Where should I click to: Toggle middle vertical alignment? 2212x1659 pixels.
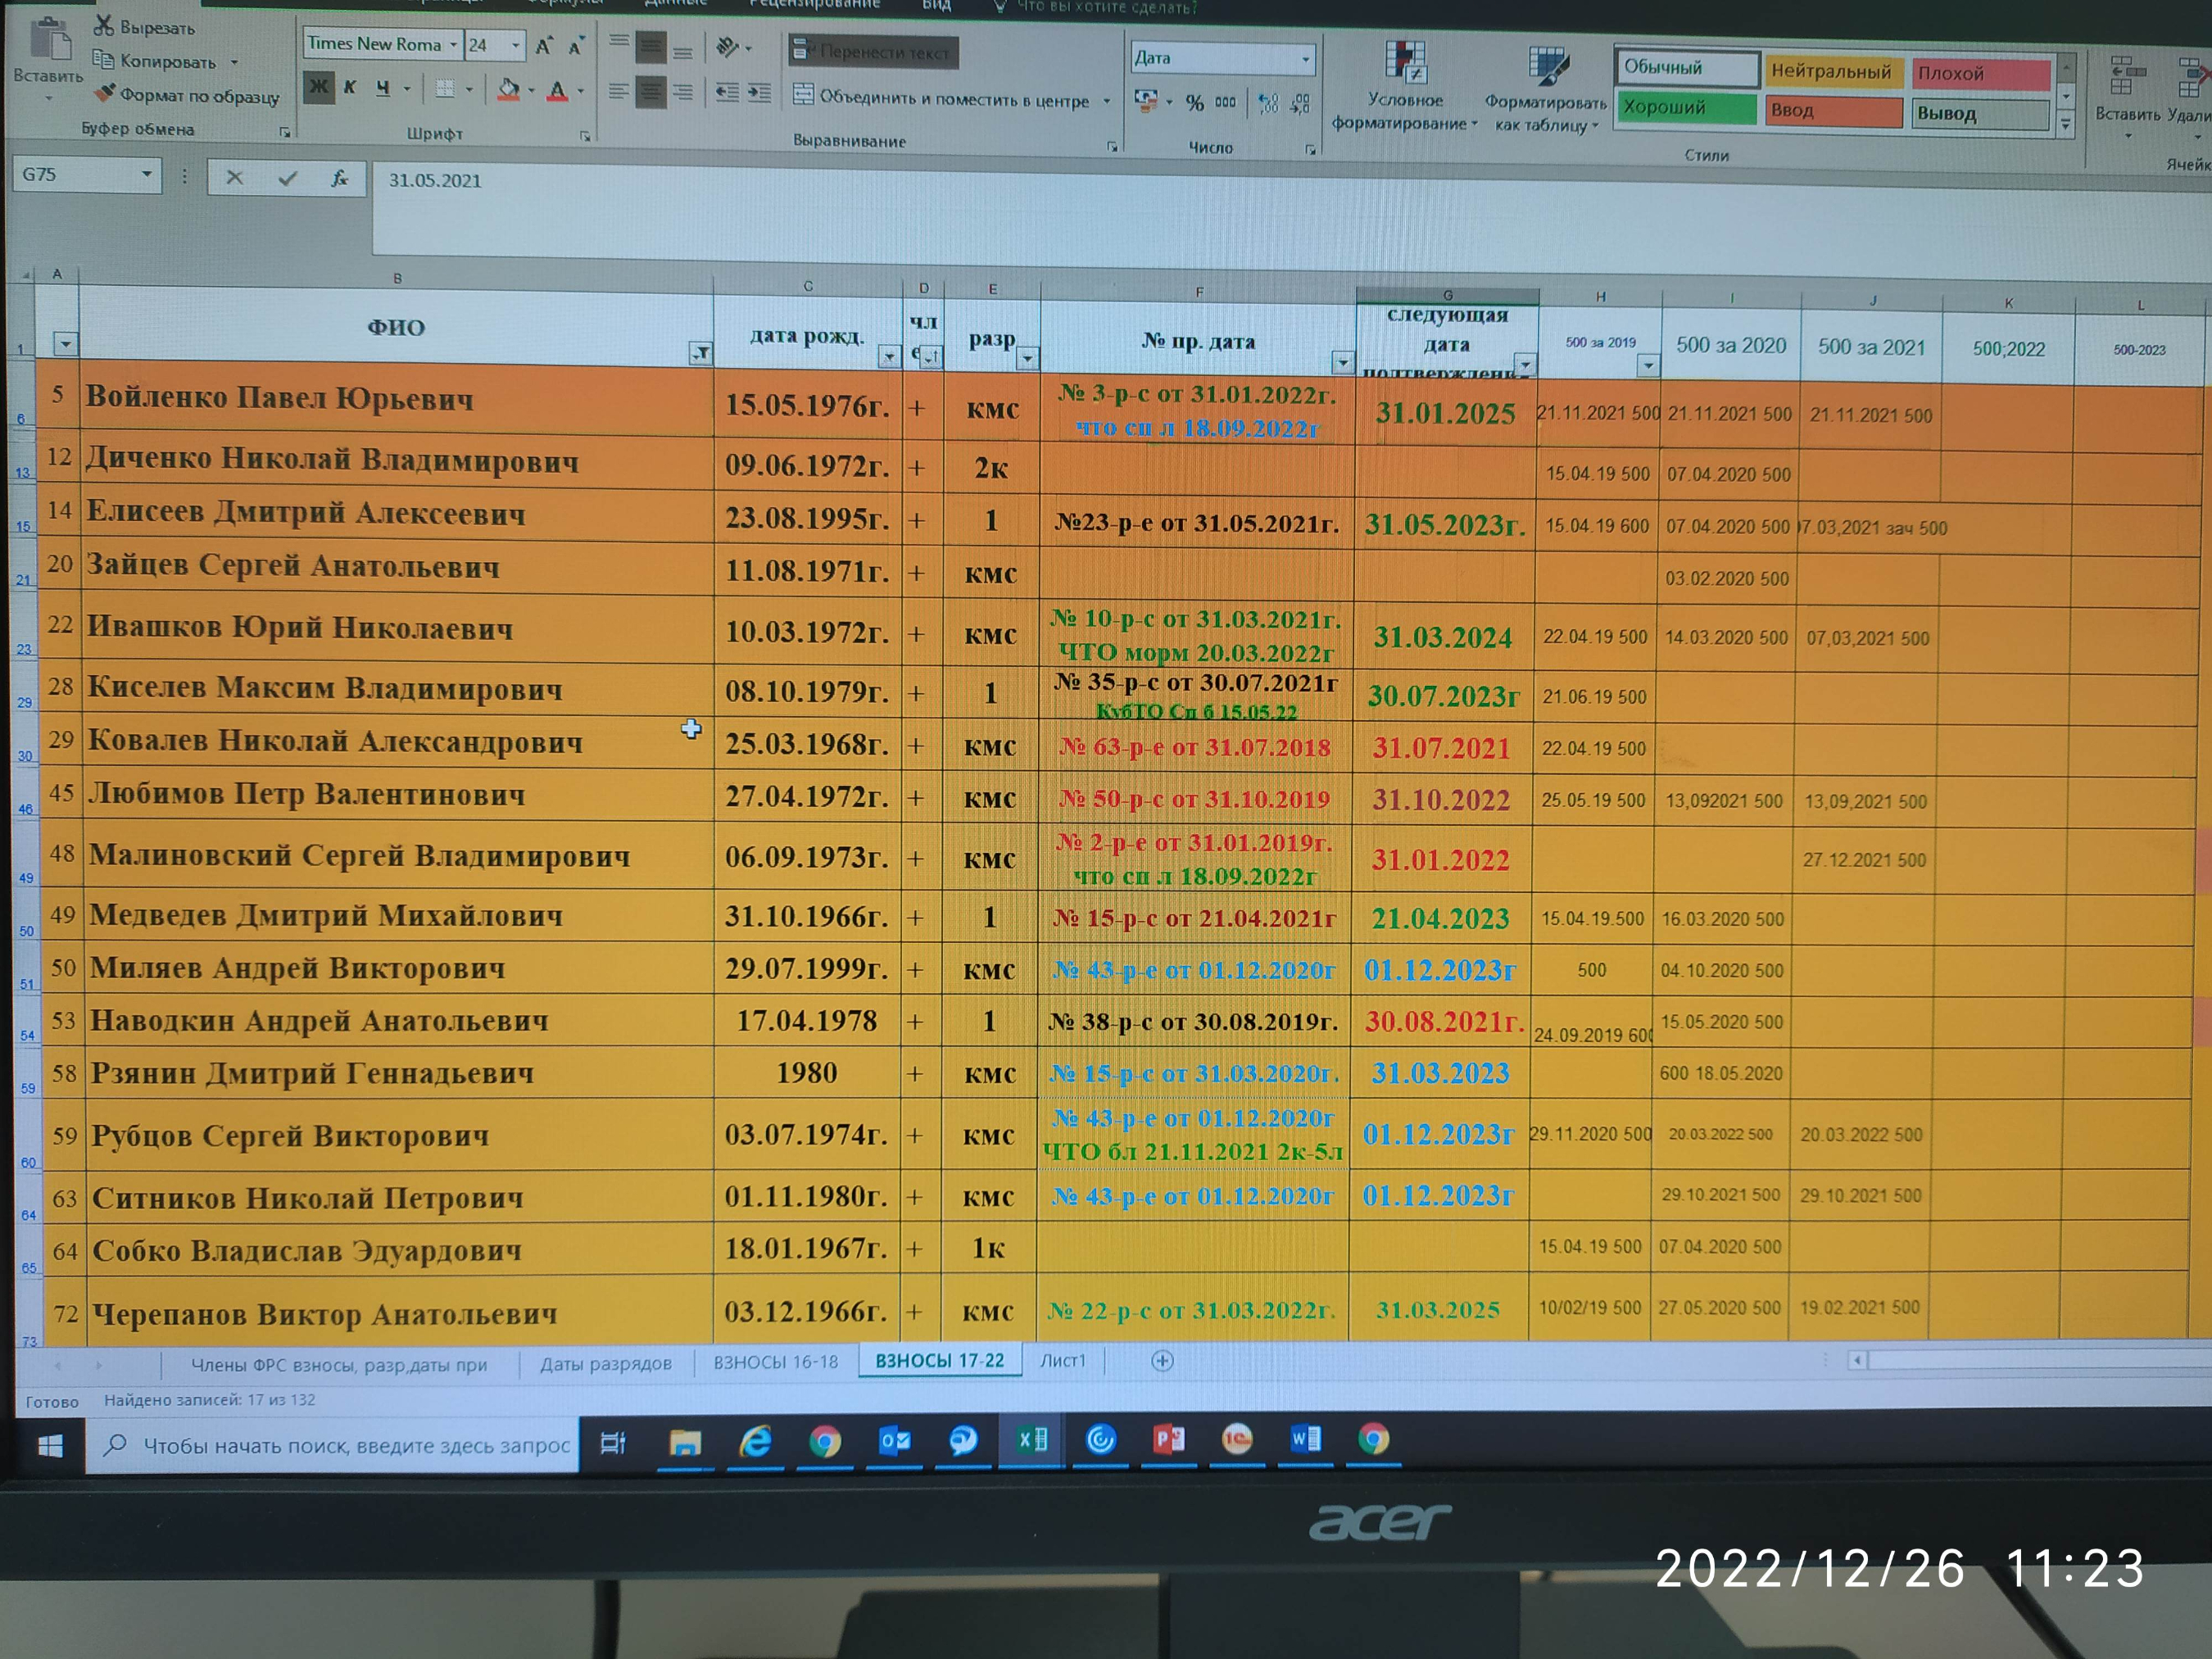pyautogui.click(x=651, y=47)
